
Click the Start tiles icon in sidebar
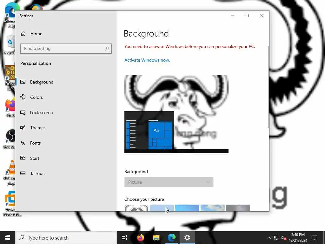click(23, 158)
